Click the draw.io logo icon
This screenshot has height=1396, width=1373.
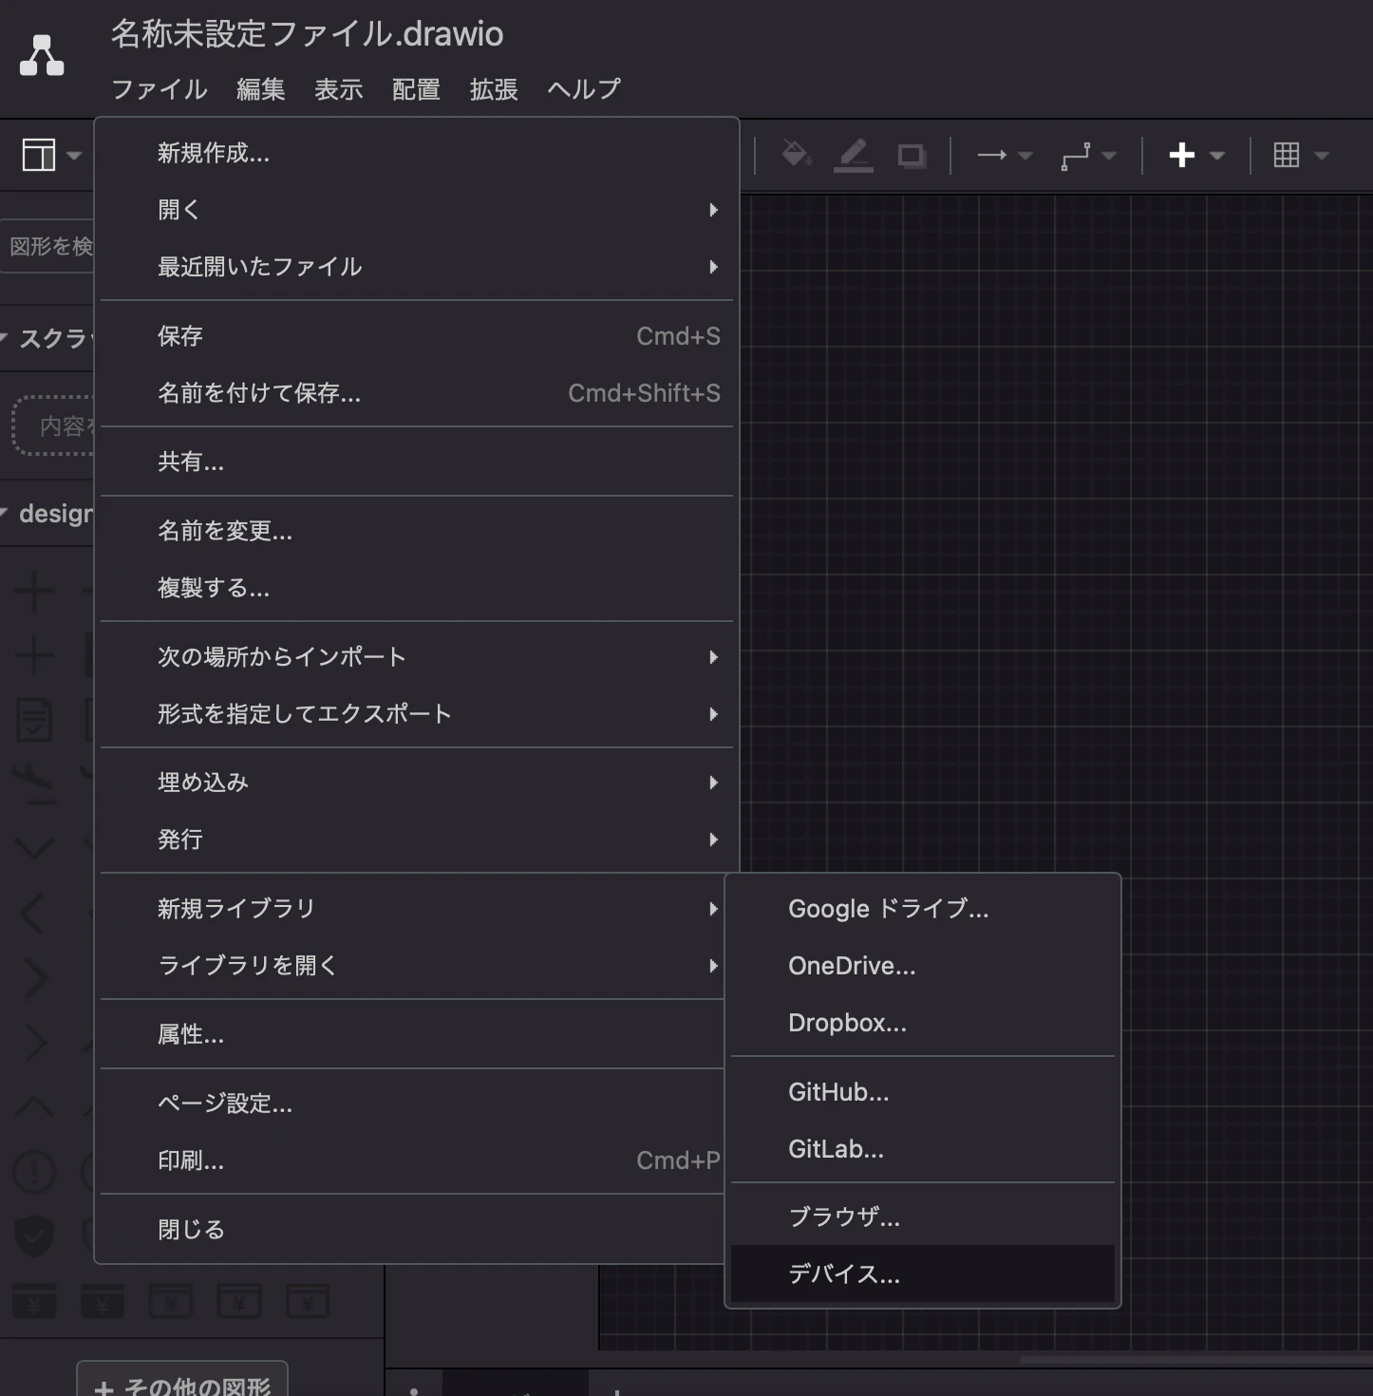[42, 55]
